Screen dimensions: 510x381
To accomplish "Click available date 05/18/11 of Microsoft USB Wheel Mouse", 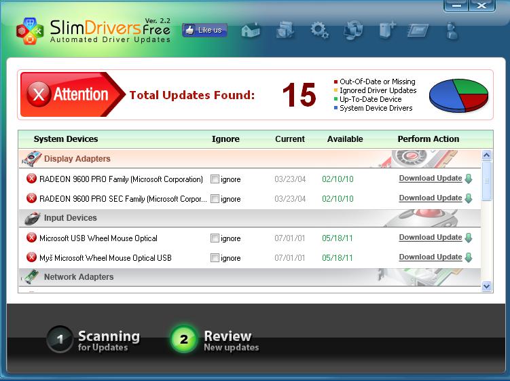I will (338, 238).
